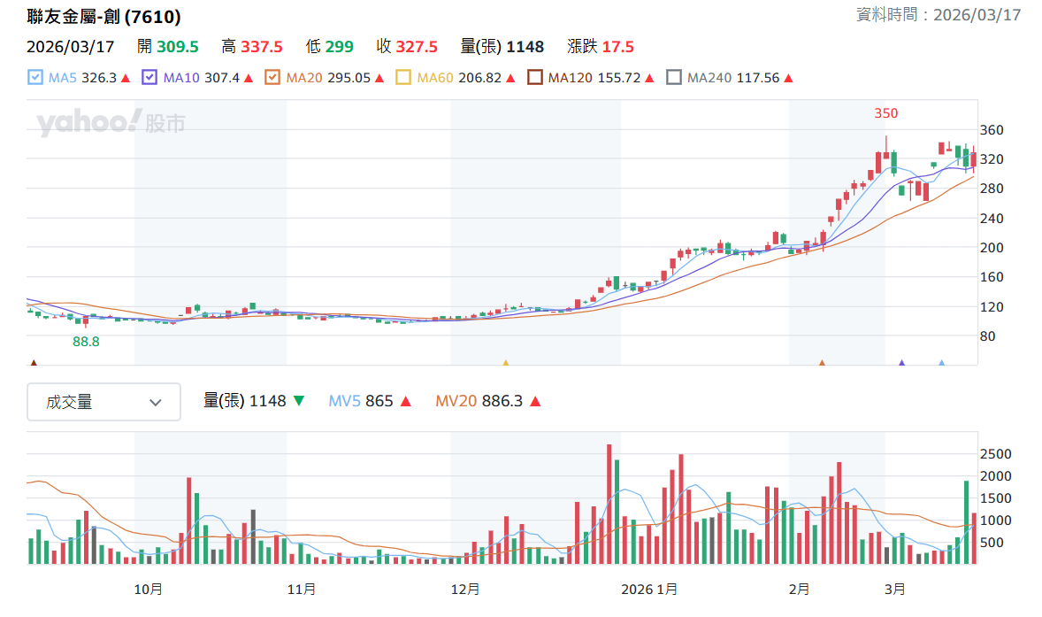Click the green down arrow beside 量(張) 1148
Viewport: 1042px width, 617px height.
pos(299,401)
